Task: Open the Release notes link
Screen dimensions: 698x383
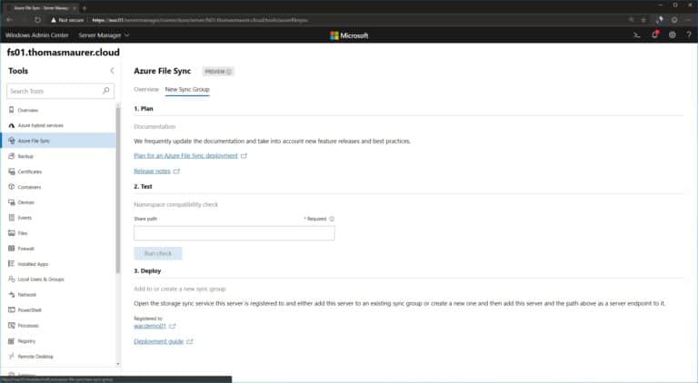Action: (x=153, y=171)
